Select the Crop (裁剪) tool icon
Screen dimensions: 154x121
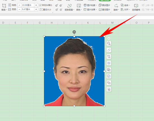tap(4, 6)
